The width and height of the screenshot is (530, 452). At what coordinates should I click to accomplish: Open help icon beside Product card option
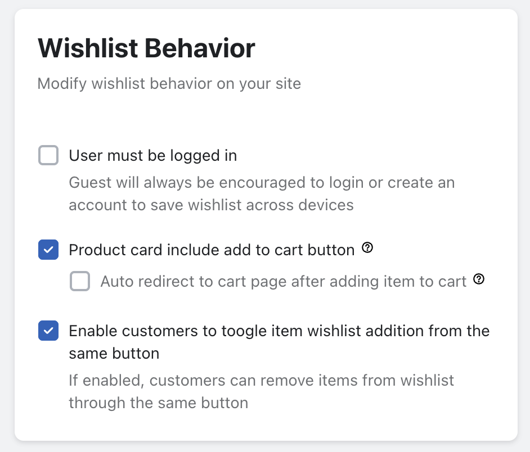(367, 247)
